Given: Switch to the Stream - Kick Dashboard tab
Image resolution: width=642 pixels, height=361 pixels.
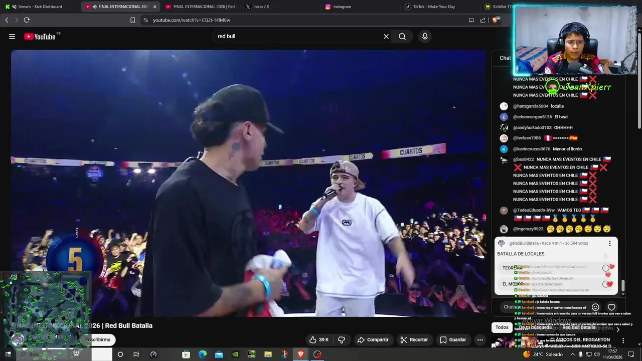Looking at the screenshot, I should pyautogui.click(x=40, y=7).
